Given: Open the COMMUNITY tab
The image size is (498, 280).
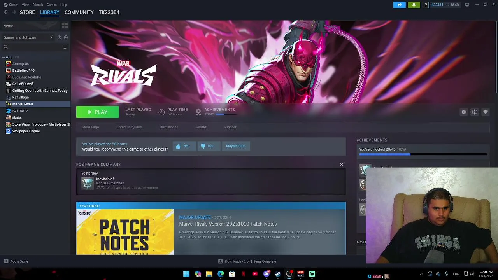Looking at the screenshot, I should 79,12.
